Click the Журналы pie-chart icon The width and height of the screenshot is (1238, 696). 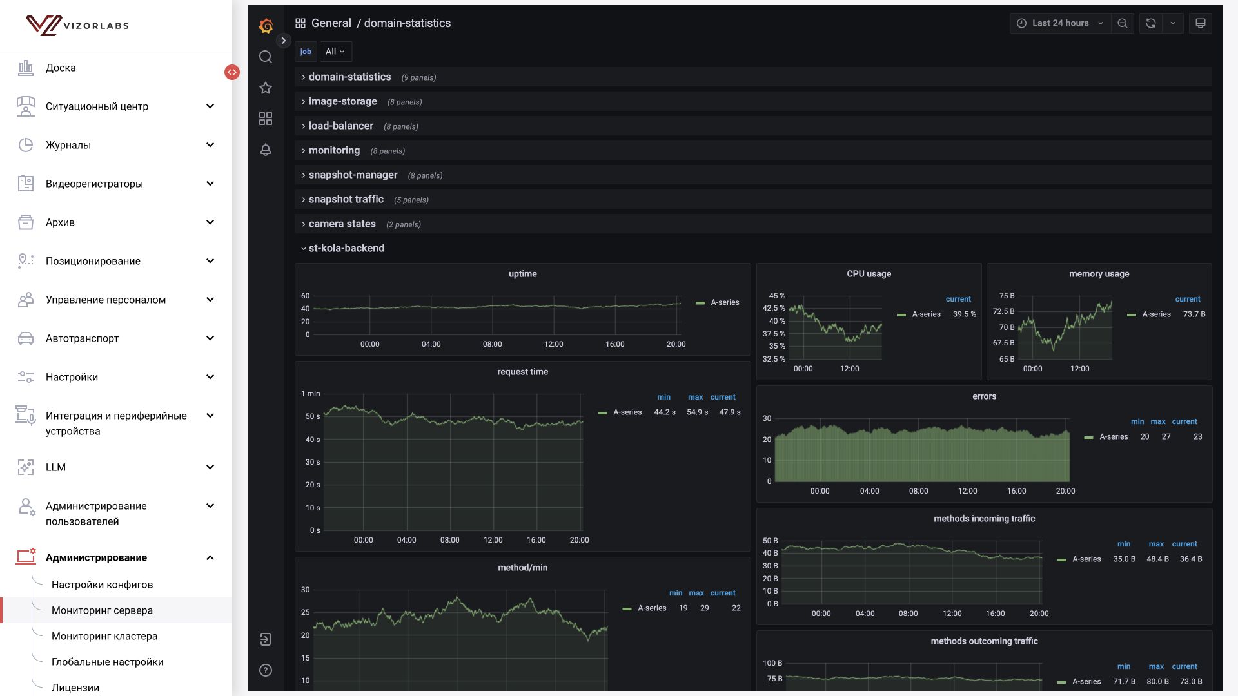tap(26, 145)
